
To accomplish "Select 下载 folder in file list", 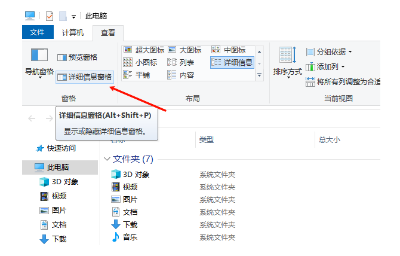I will (125, 224).
